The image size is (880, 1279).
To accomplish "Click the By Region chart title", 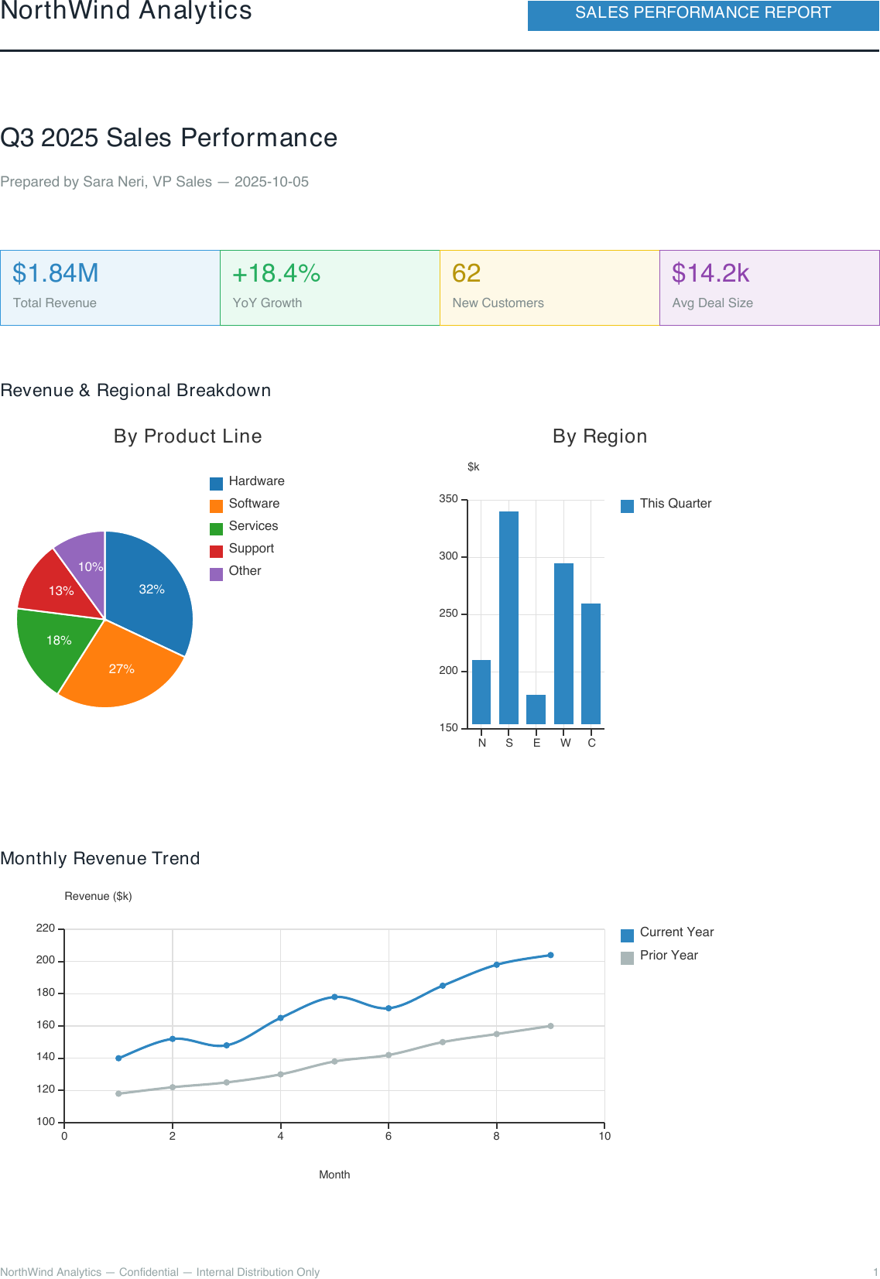I will click(600, 436).
